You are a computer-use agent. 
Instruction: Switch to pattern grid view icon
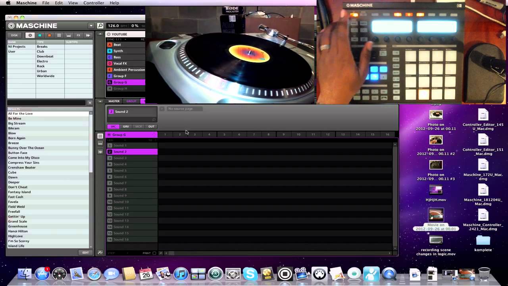(100, 136)
